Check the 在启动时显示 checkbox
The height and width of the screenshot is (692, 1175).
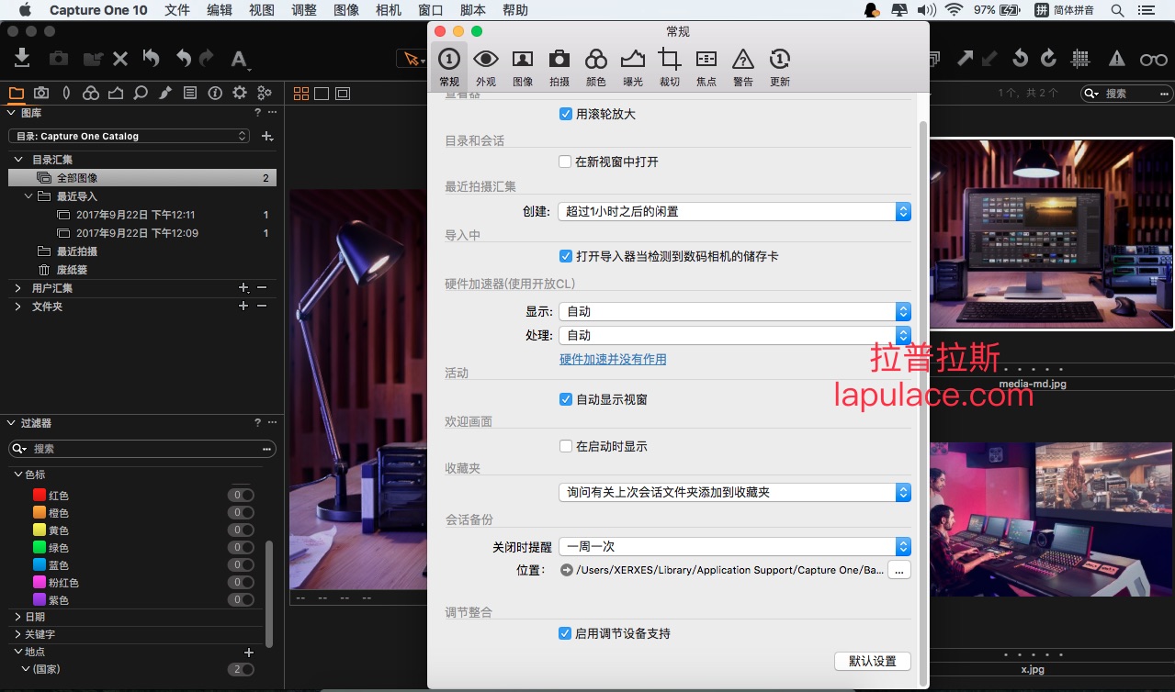(x=566, y=446)
